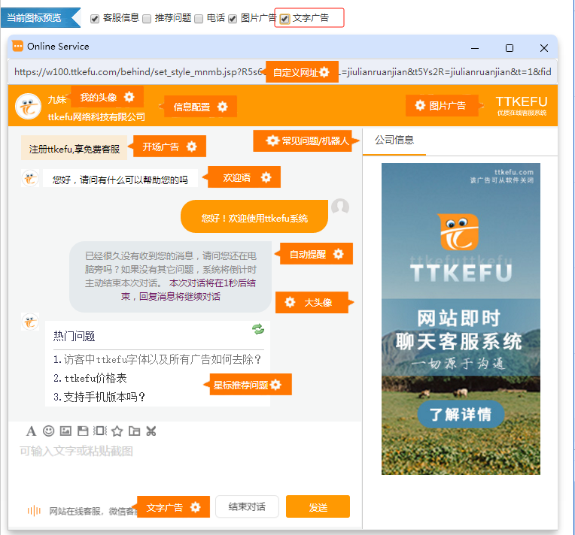This screenshot has width=575, height=535.
Task: Open 文字广告 settings tag at bottom
Action: (x=173, y=507)
